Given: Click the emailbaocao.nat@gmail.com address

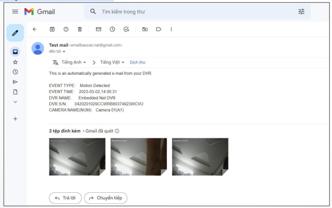Looking at the screenshot, I should tap(96, 45).
